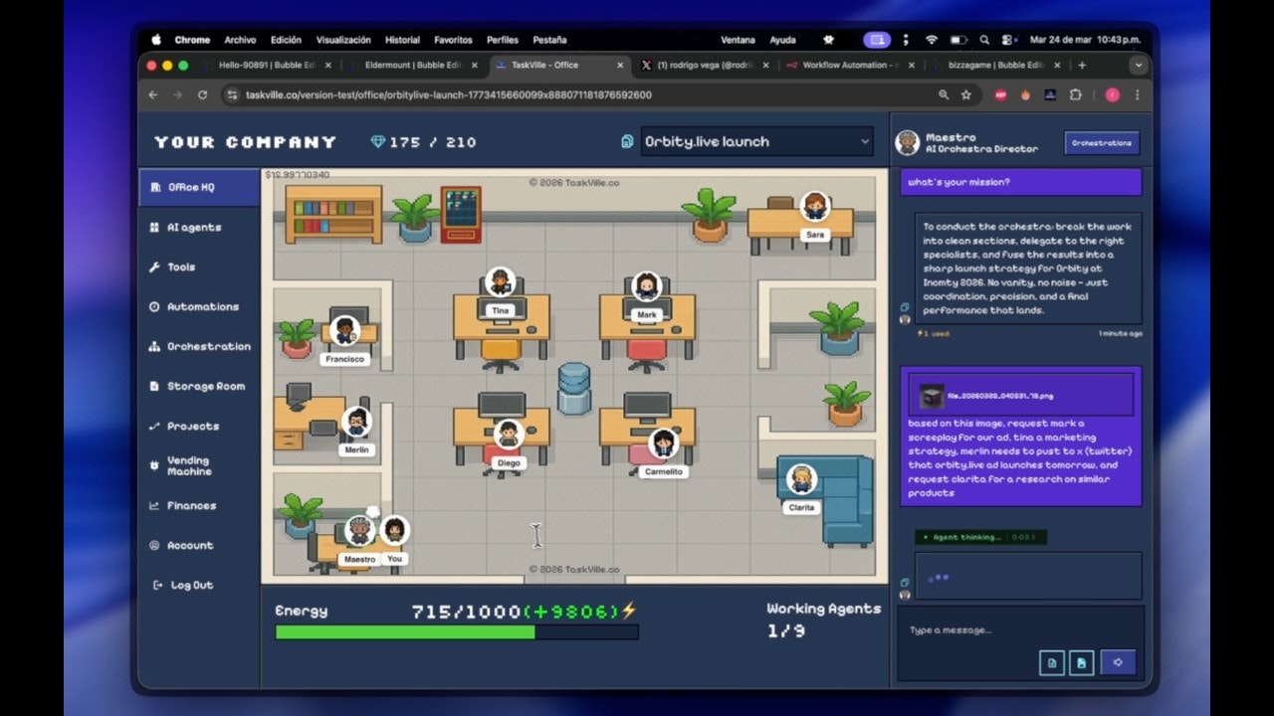
Task: Open a new Chrome tab
Action: pos(1082,66)
